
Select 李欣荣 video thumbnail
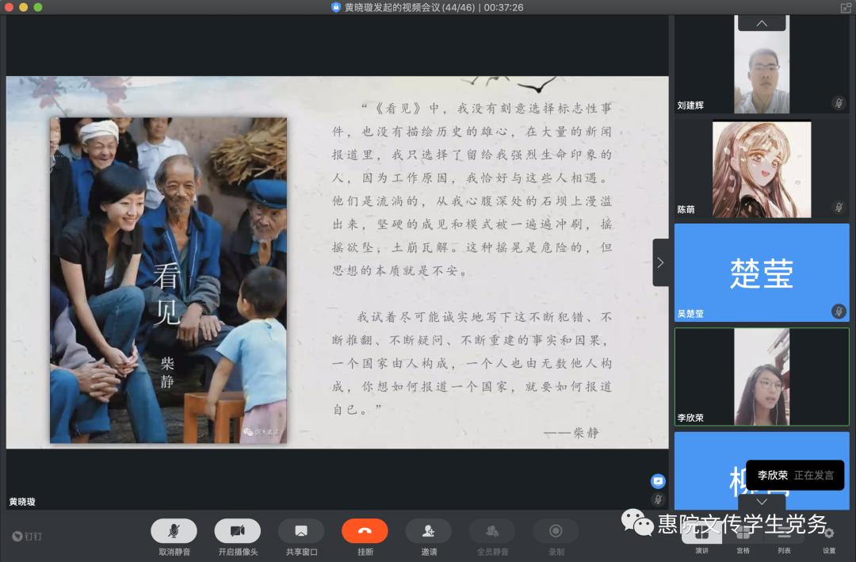[x=761, y=377]
